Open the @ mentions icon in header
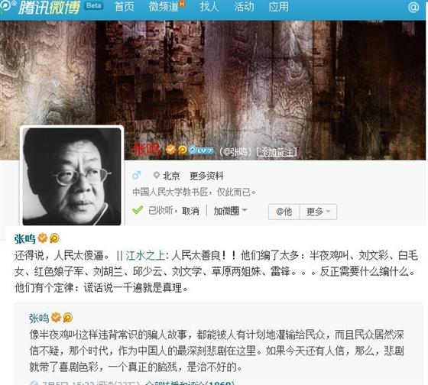This screenshot has width=428, height=385. [413, 7]
